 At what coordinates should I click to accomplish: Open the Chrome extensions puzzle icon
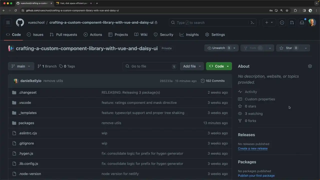point(295,10)
